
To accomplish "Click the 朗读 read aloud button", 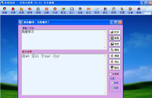I will [x=115, y=56].
